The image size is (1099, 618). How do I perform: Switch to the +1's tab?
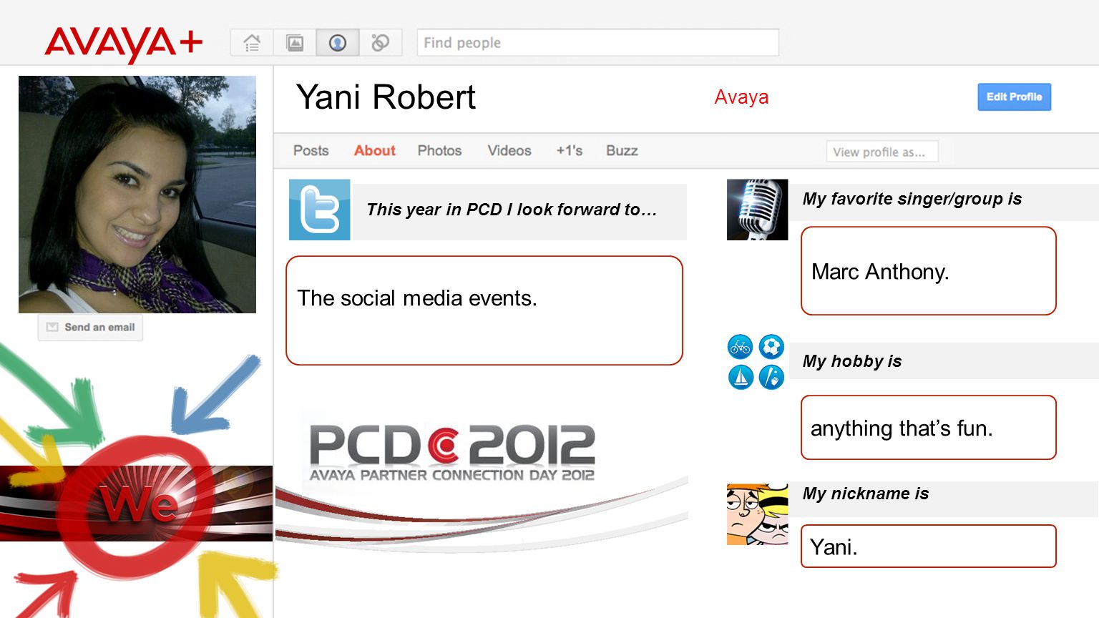pyautogui.click(x=570, y=151)
